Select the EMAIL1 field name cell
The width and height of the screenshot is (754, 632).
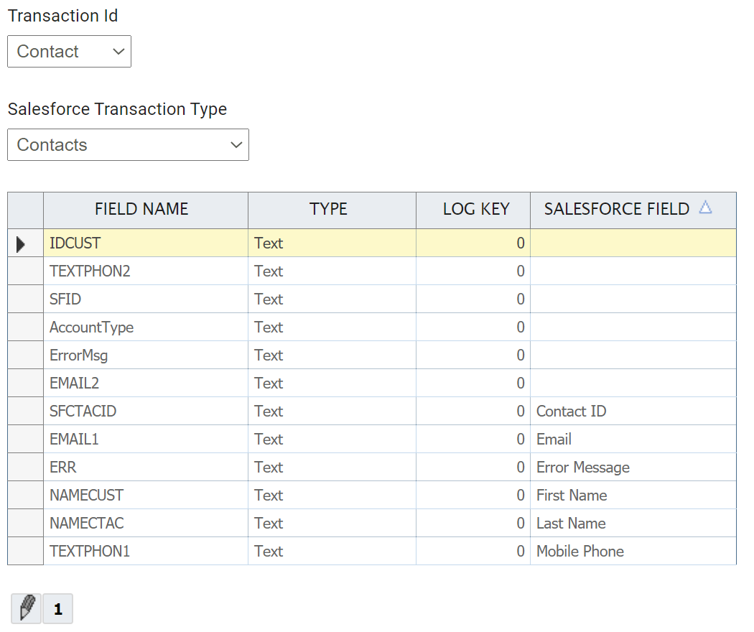pyautogui.click(x=75, y=440)
